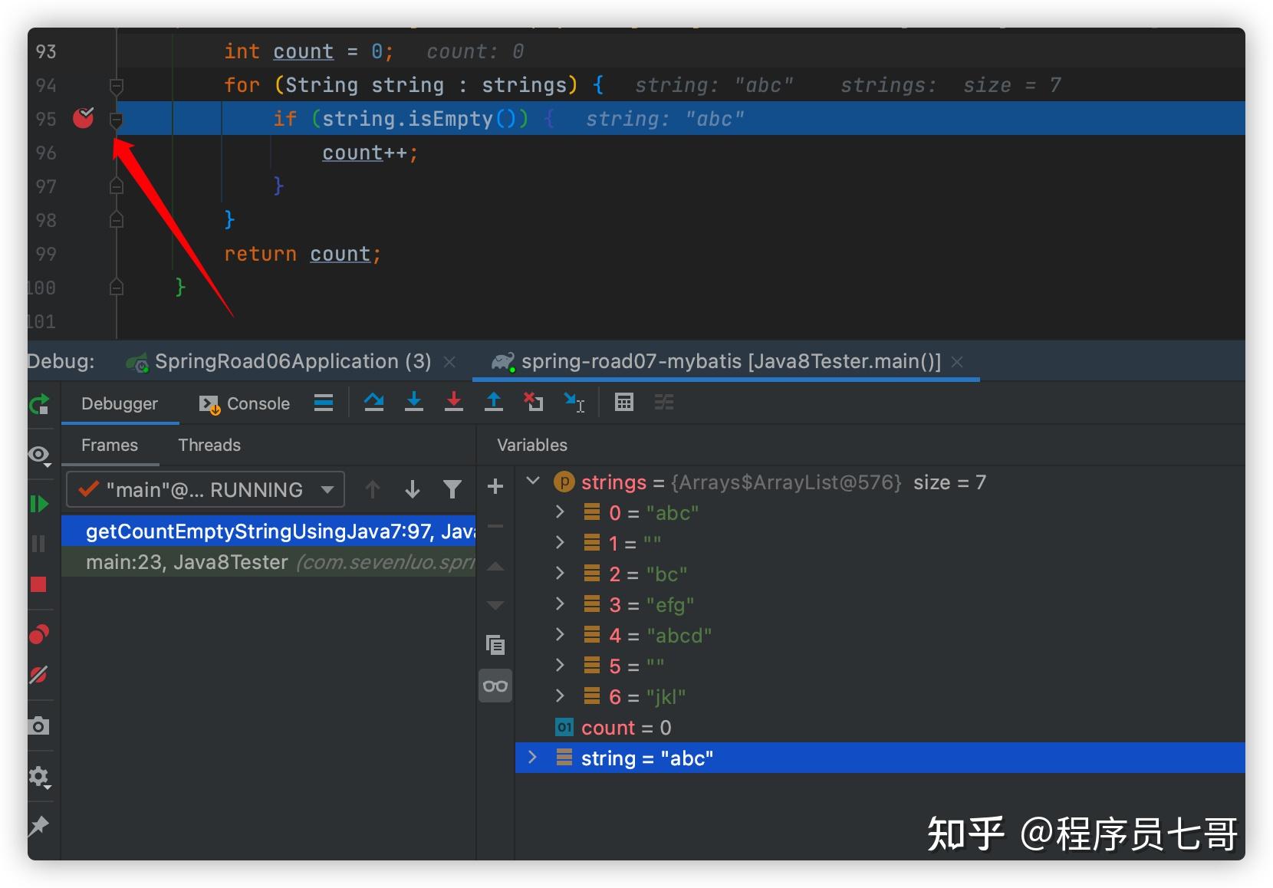1273x888 pixels.
Task: Expand the highlighted string variable entry
Action: (x=532, y=758)
